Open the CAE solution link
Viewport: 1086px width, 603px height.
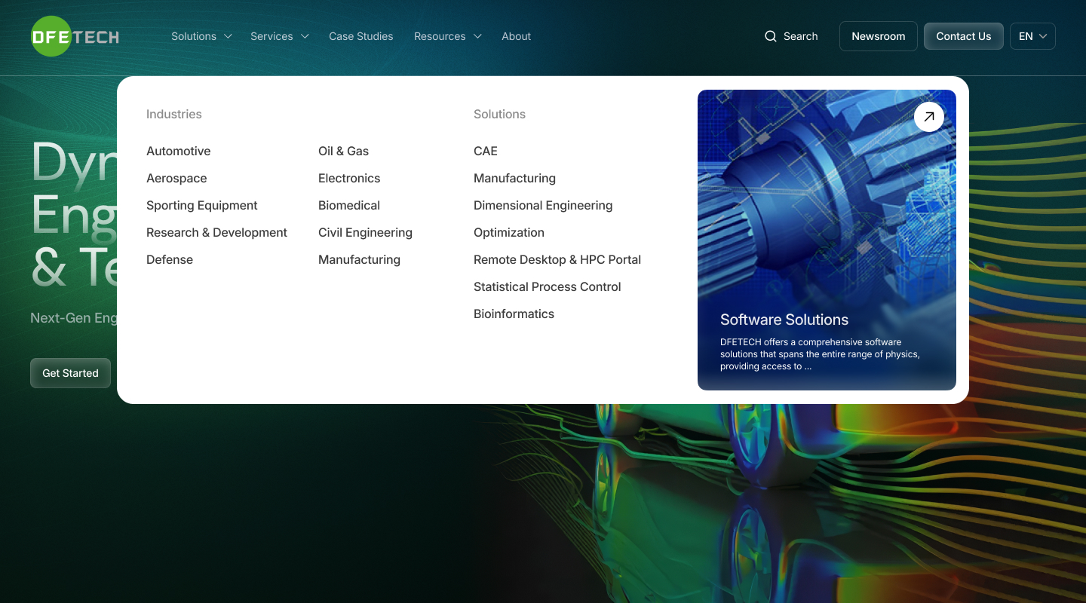[486, 151]
